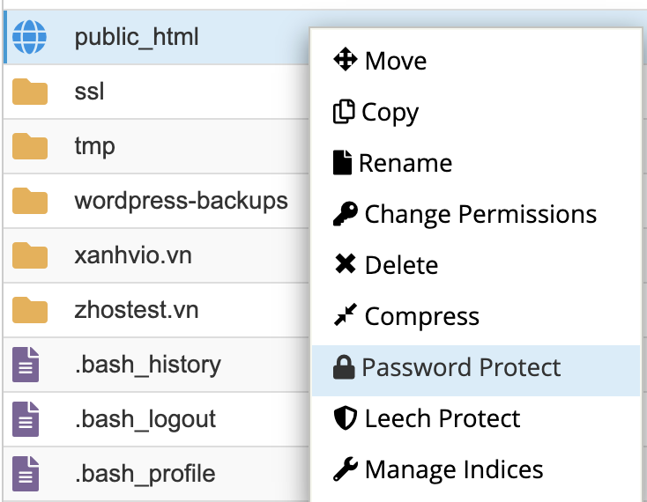This screenshot has height=502, width=647.
Task: Click the xanhvio.vn folder icon
Action: (x=30, y=255)
